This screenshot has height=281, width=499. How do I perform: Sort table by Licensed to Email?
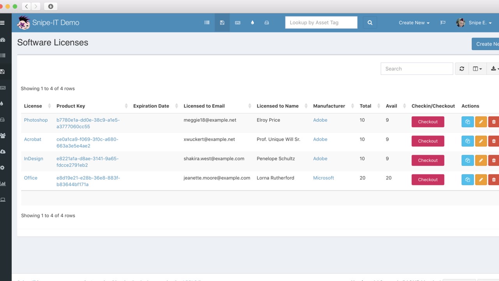point(217,106)
